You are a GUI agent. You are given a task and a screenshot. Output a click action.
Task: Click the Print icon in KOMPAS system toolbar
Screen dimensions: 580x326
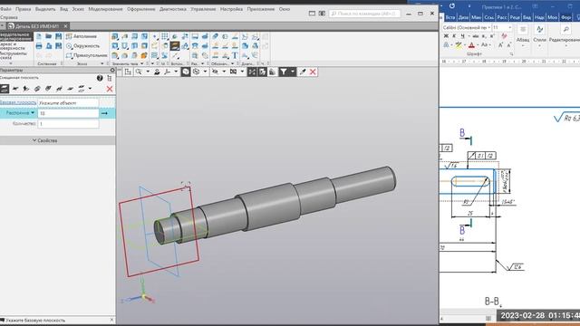click(x=39, y=46)
